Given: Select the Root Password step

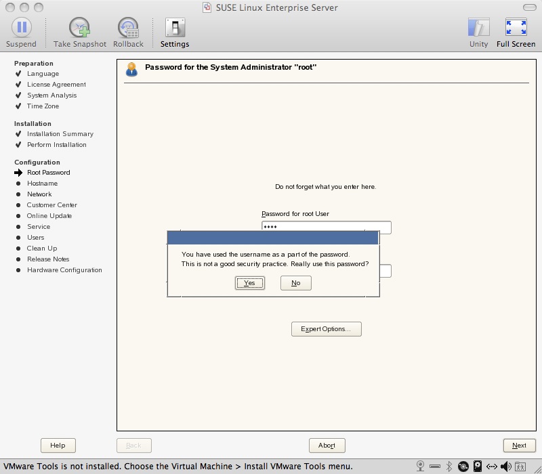Looking at the screenshot, I should 49,173.
